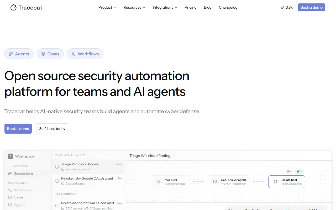This screenshot has height=210, width=336.
Task: Click the hero Book a demo button
Action: tap(18, 129)
